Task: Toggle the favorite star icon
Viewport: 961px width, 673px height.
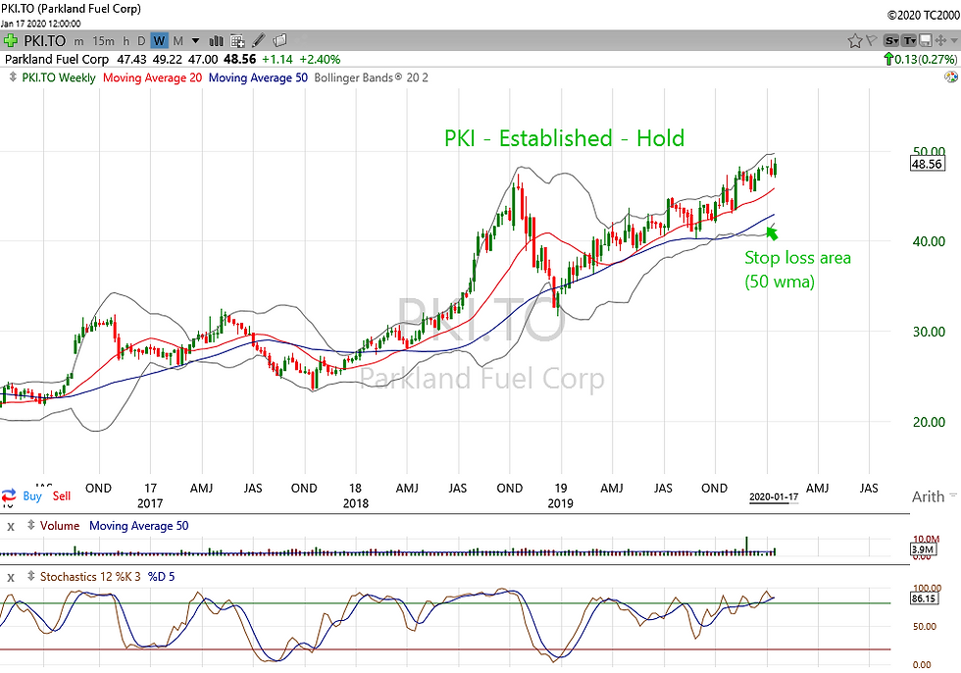Action: pos(854,41)
